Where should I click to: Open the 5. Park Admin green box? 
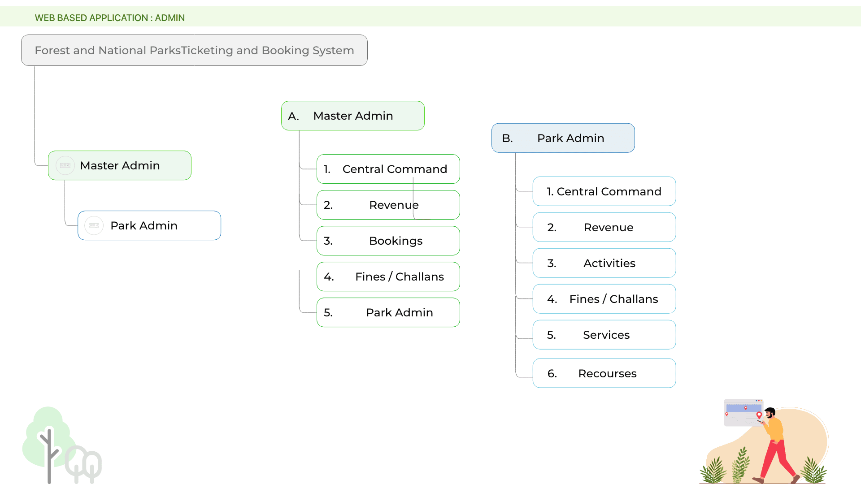coord(388,312)
